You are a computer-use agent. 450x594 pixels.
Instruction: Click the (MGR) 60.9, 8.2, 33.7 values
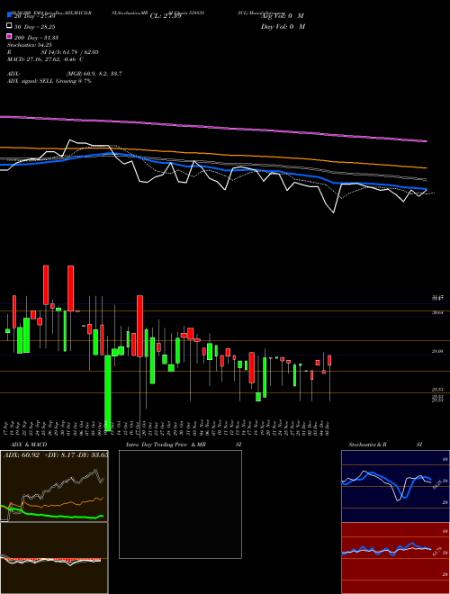coord(94,74)
